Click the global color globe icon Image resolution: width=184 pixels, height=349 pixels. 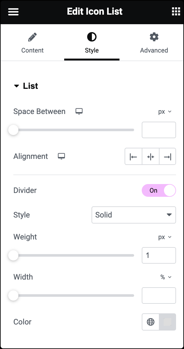[x=151, y=322]
